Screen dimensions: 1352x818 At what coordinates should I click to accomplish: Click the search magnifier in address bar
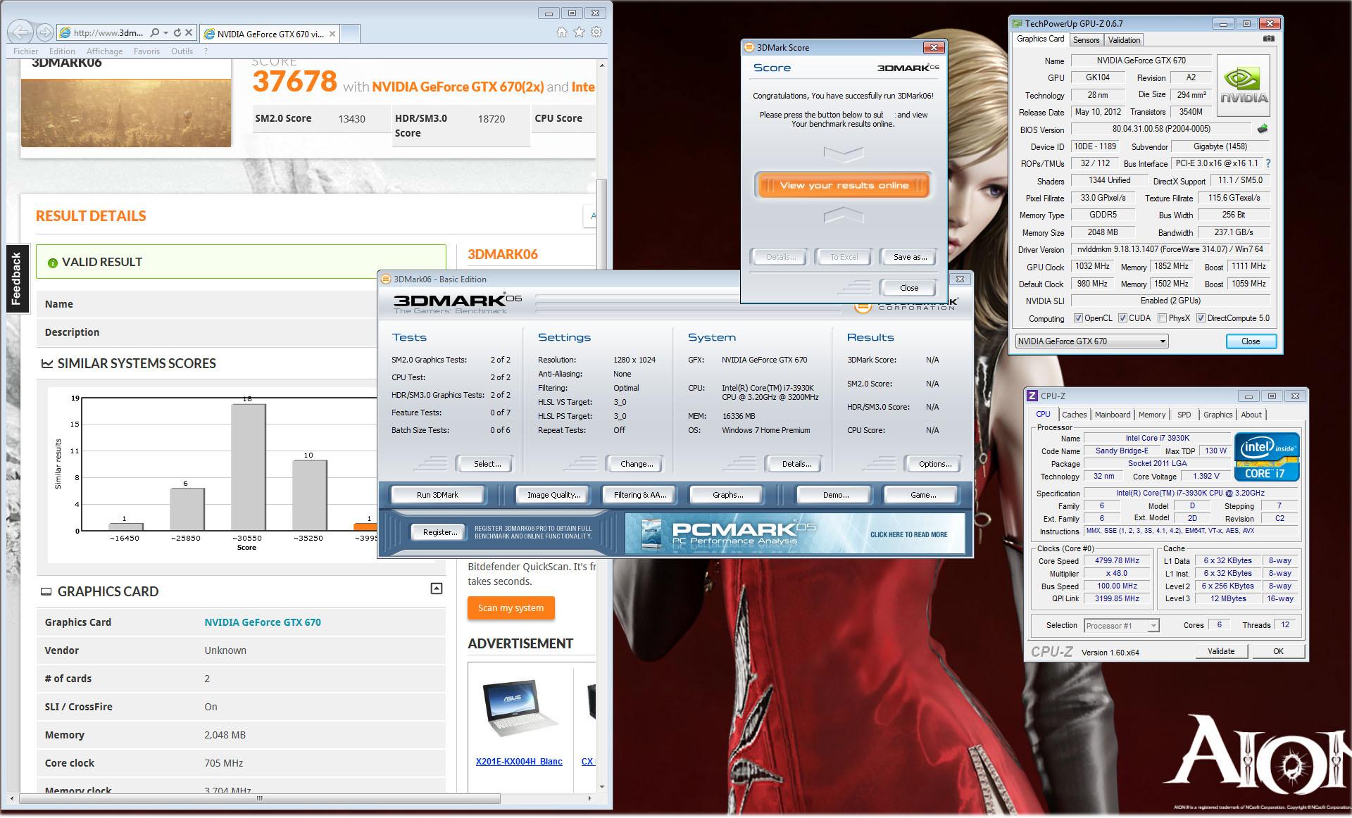click(154, 32)
